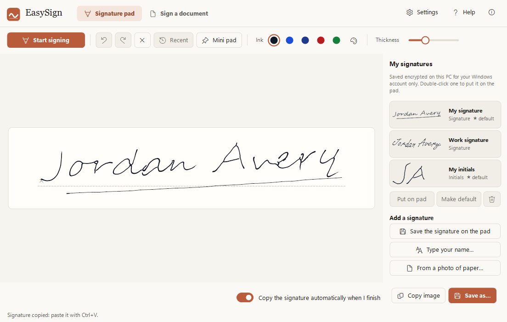
Task: Click the info circle icon
Action: click(491, 12)
